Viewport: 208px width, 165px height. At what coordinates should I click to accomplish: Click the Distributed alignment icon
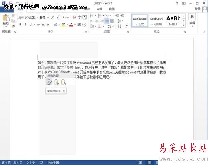click(x=112, y=21)
